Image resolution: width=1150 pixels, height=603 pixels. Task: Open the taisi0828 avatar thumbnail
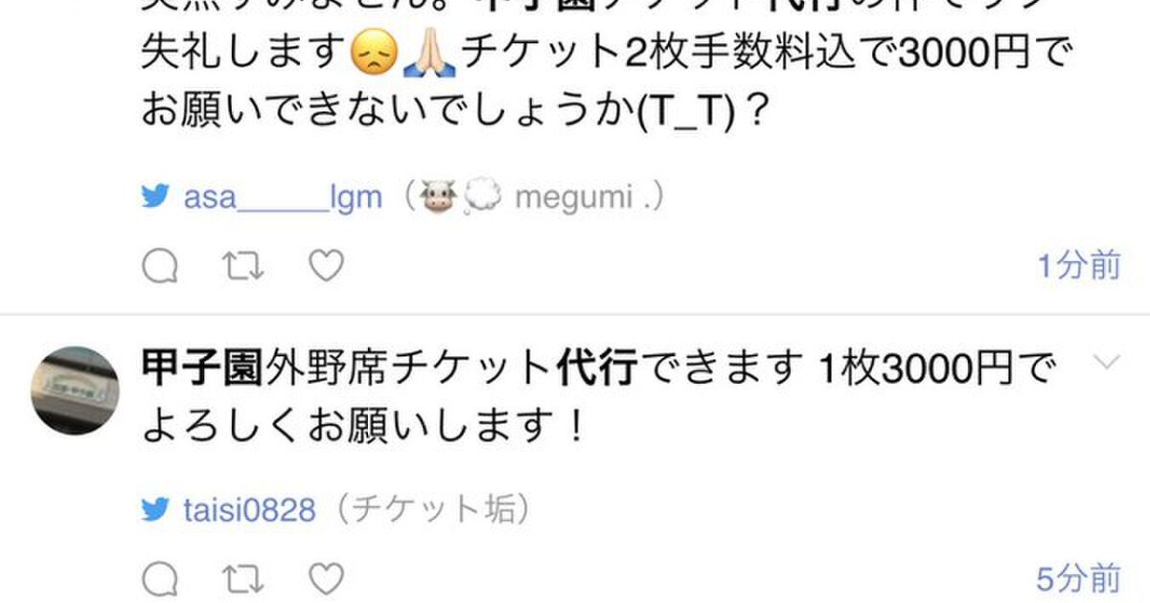[76, 391]
